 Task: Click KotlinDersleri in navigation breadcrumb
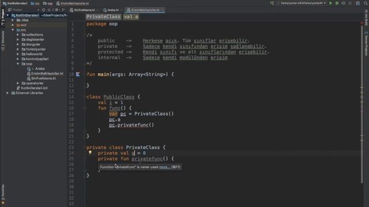(15, 3)
